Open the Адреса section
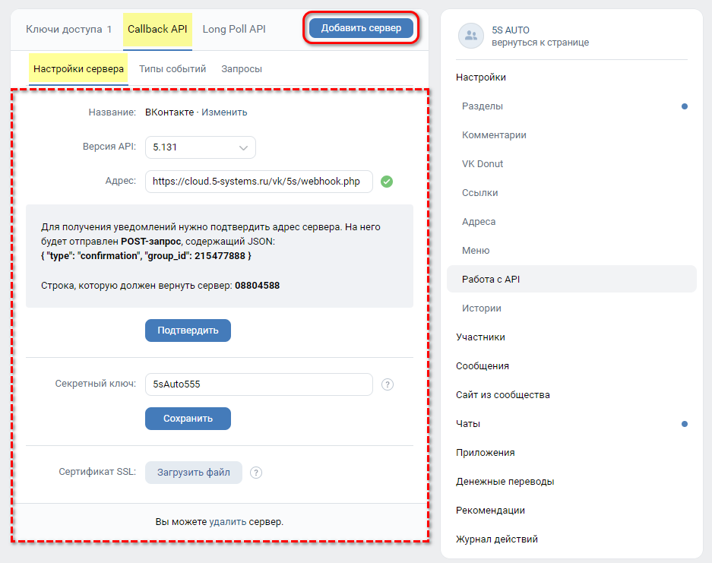The width and height of the screenshot is (712, 563). 479,222
